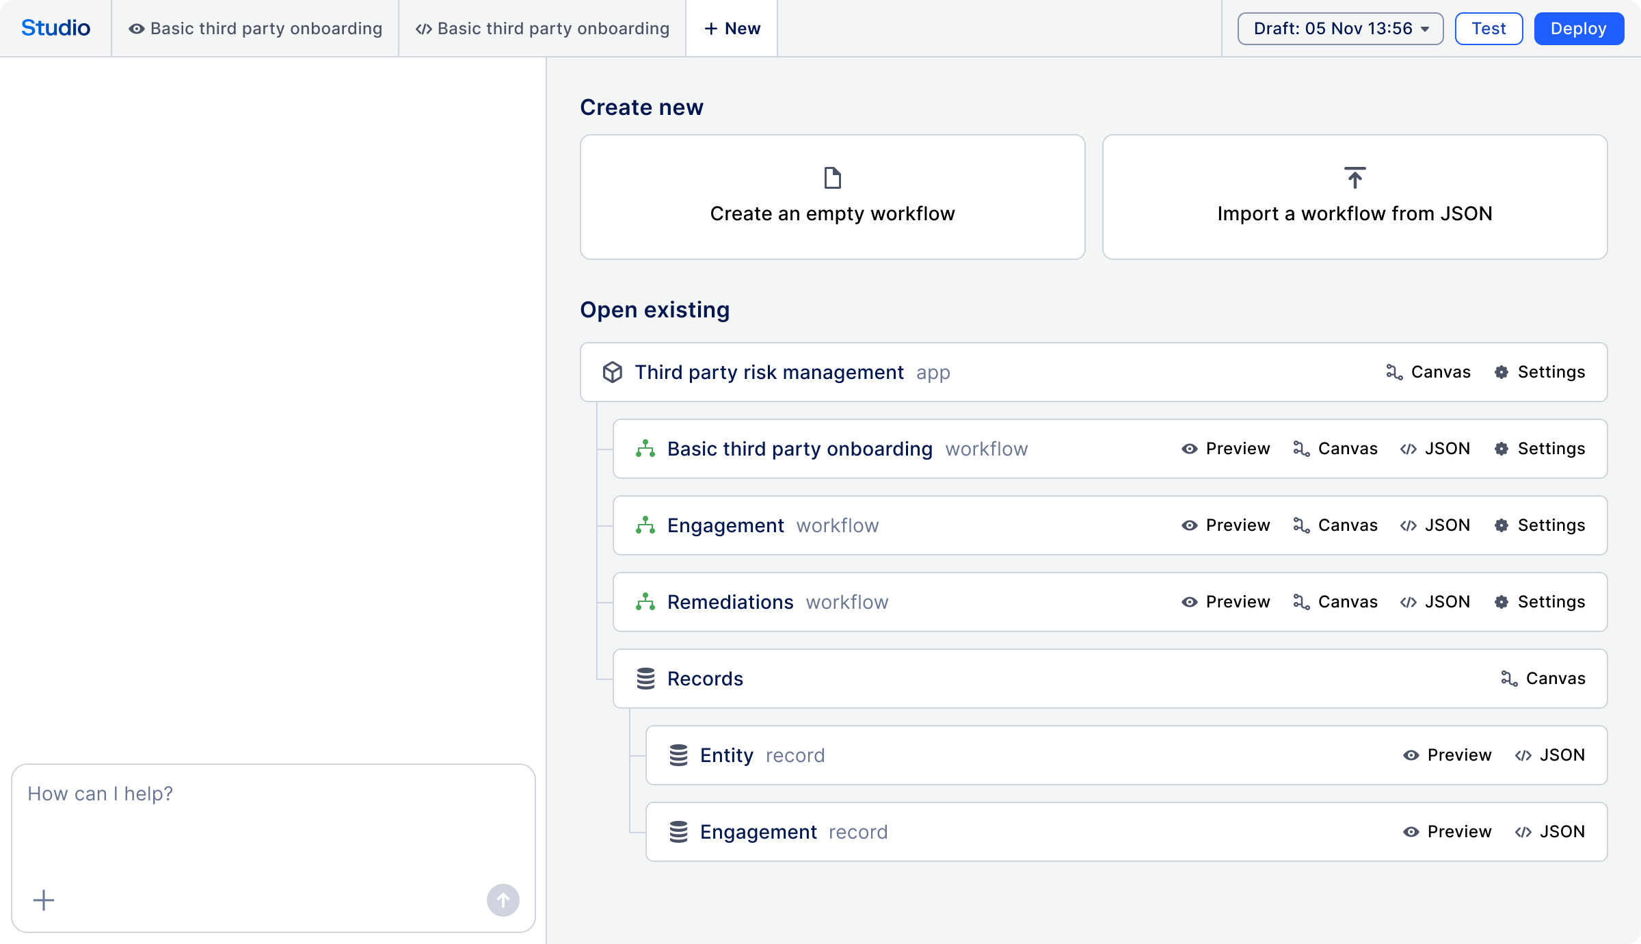Screen dimensions: 1641x944
Task: Click the upload arrow icon for JSON import
Action: coord(1355,178)
